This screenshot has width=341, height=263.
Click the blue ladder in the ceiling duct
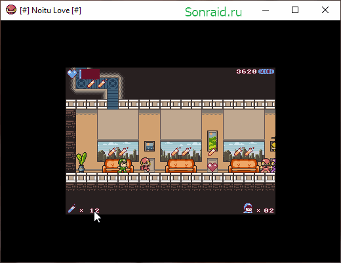coord(113,98)
